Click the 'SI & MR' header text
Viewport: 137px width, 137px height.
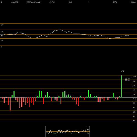tap(15, 2)
